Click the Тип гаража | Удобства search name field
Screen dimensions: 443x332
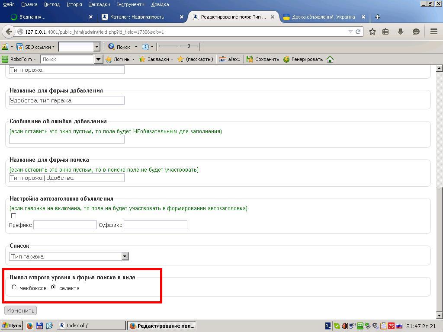[x=67, y=178]
